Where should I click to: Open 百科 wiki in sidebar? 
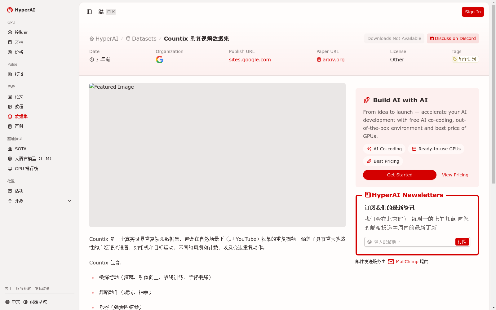tap(40, 126)
